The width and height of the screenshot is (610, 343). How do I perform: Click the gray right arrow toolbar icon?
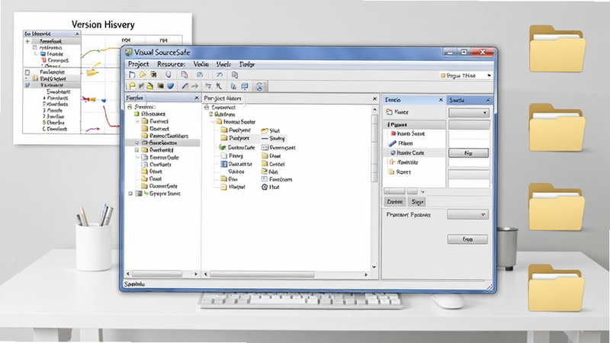[195, 86]
